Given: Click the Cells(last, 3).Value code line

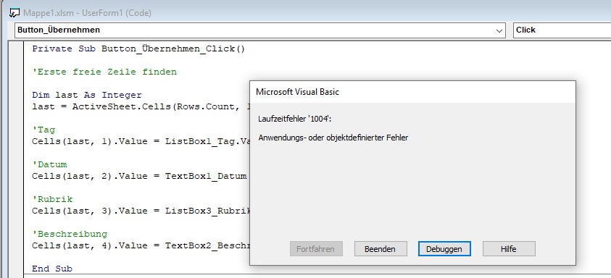Looking at the screenshot, I should pos(141,211).
